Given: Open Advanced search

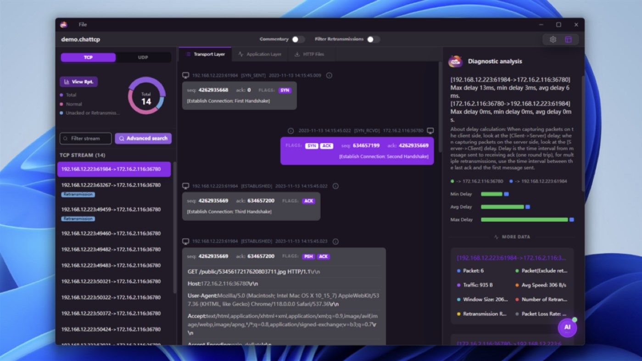Looking at the screenshot, I should 143,139.
